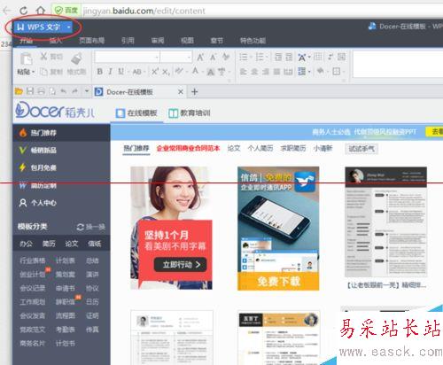Click the Format Painter brush icon
Screen dimensions: 443x365
pos(76,58)
